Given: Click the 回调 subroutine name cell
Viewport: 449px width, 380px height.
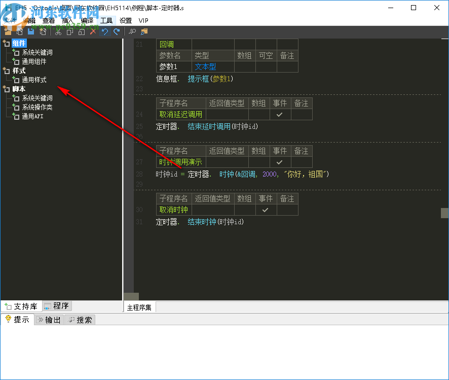Looking at the screenshot, I should 174,45.
